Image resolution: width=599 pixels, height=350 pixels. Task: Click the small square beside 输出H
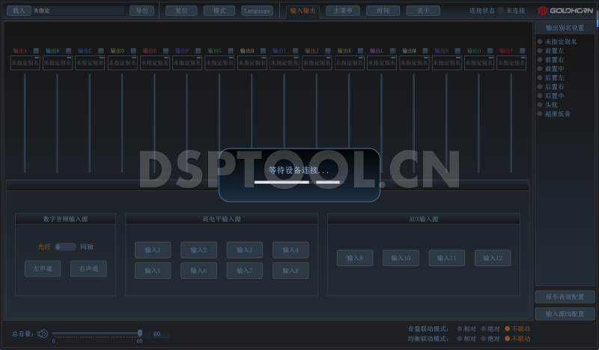pos(264,51)
